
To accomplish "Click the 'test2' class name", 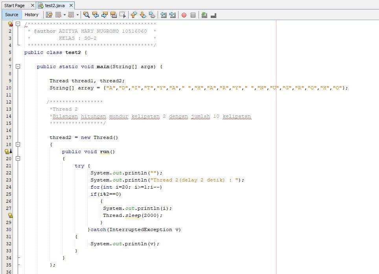I will point(73,52).
